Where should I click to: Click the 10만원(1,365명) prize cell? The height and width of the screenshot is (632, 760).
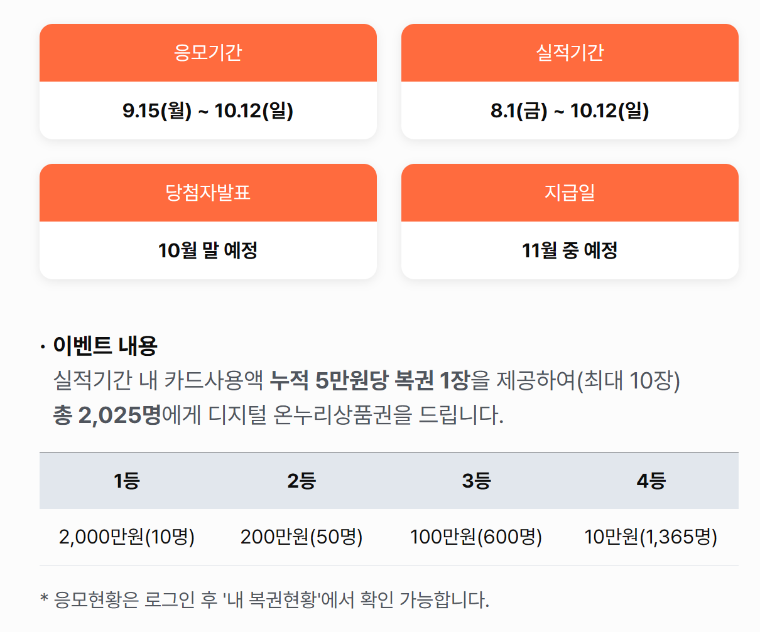[x=651, y=537]
